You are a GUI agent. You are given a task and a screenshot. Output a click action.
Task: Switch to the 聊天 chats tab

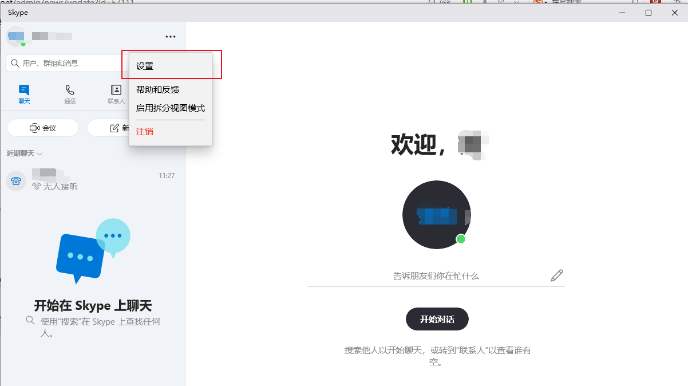tap(24, 94)
